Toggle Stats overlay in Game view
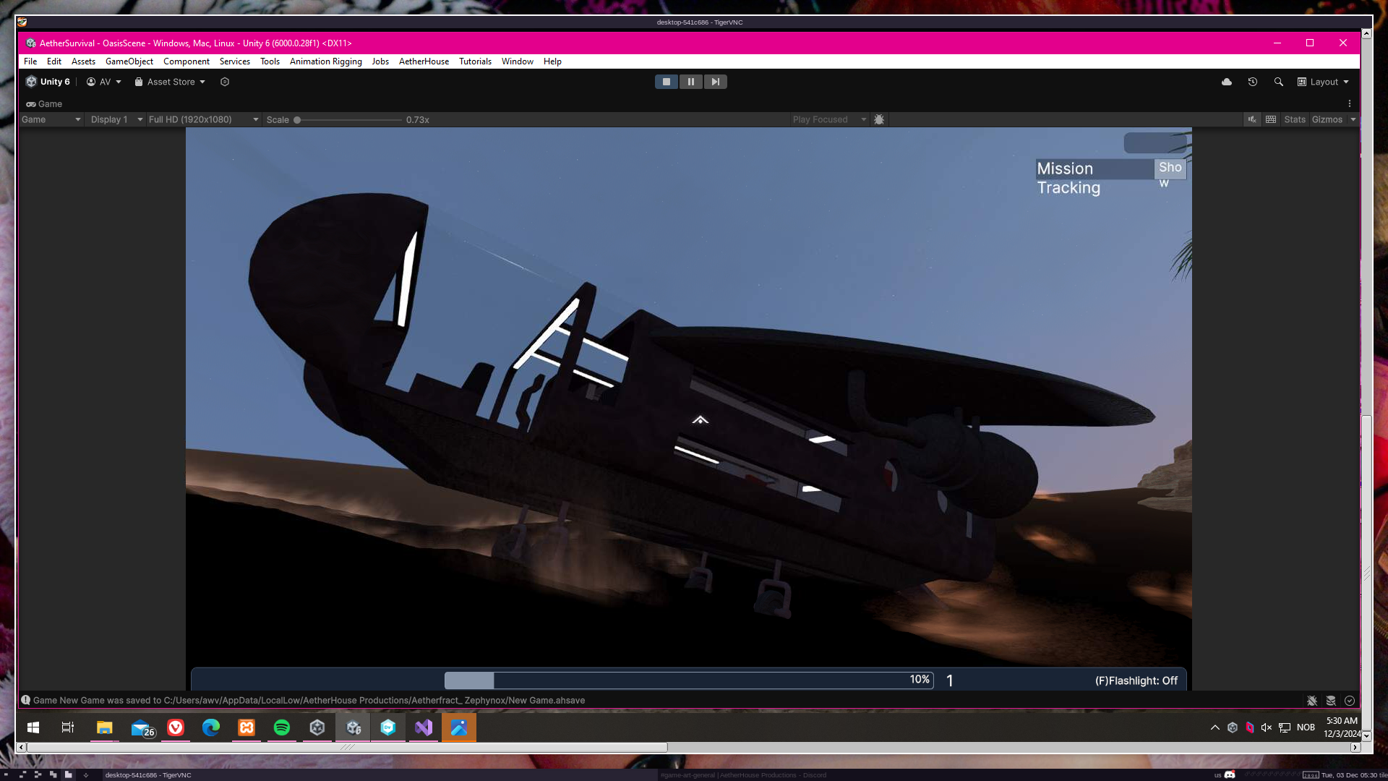 (1294, 119)
